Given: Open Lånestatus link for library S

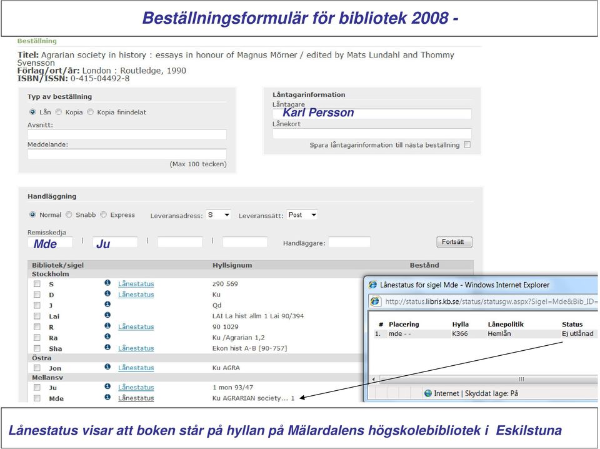Looking at the screenshot, I should coord(136,284).
